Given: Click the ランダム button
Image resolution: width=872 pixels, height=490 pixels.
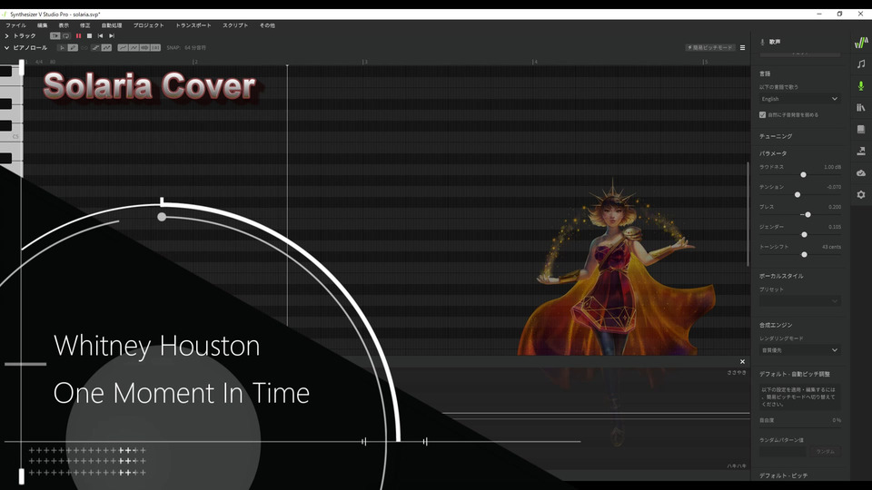Looking at the screenshot, I should click(826, 452).
